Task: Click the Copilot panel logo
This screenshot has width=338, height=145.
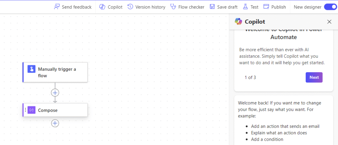Action: 238,21
